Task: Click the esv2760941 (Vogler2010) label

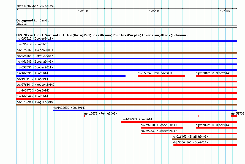Action: coord(36,102)
